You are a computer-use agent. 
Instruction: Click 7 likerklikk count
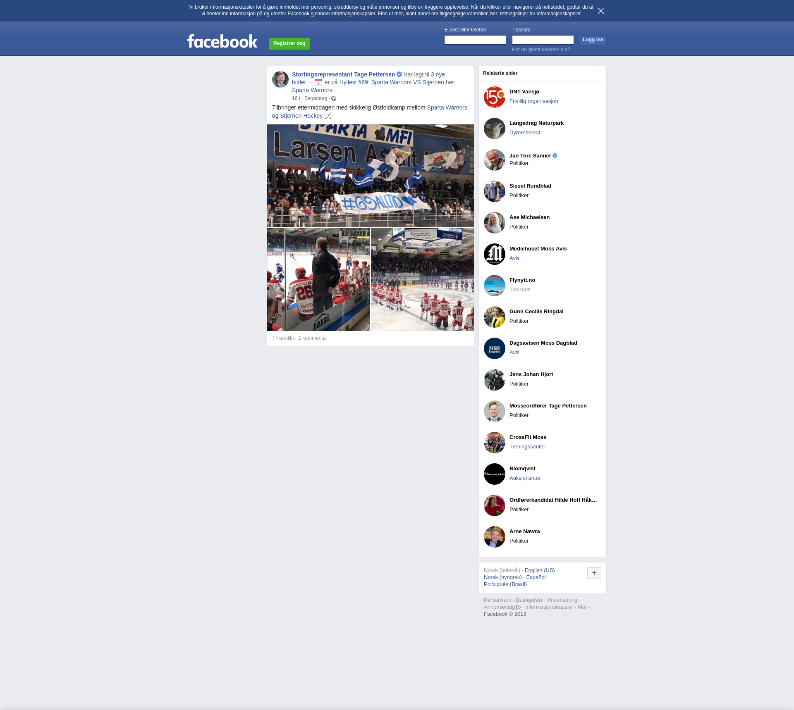[283, 338]
